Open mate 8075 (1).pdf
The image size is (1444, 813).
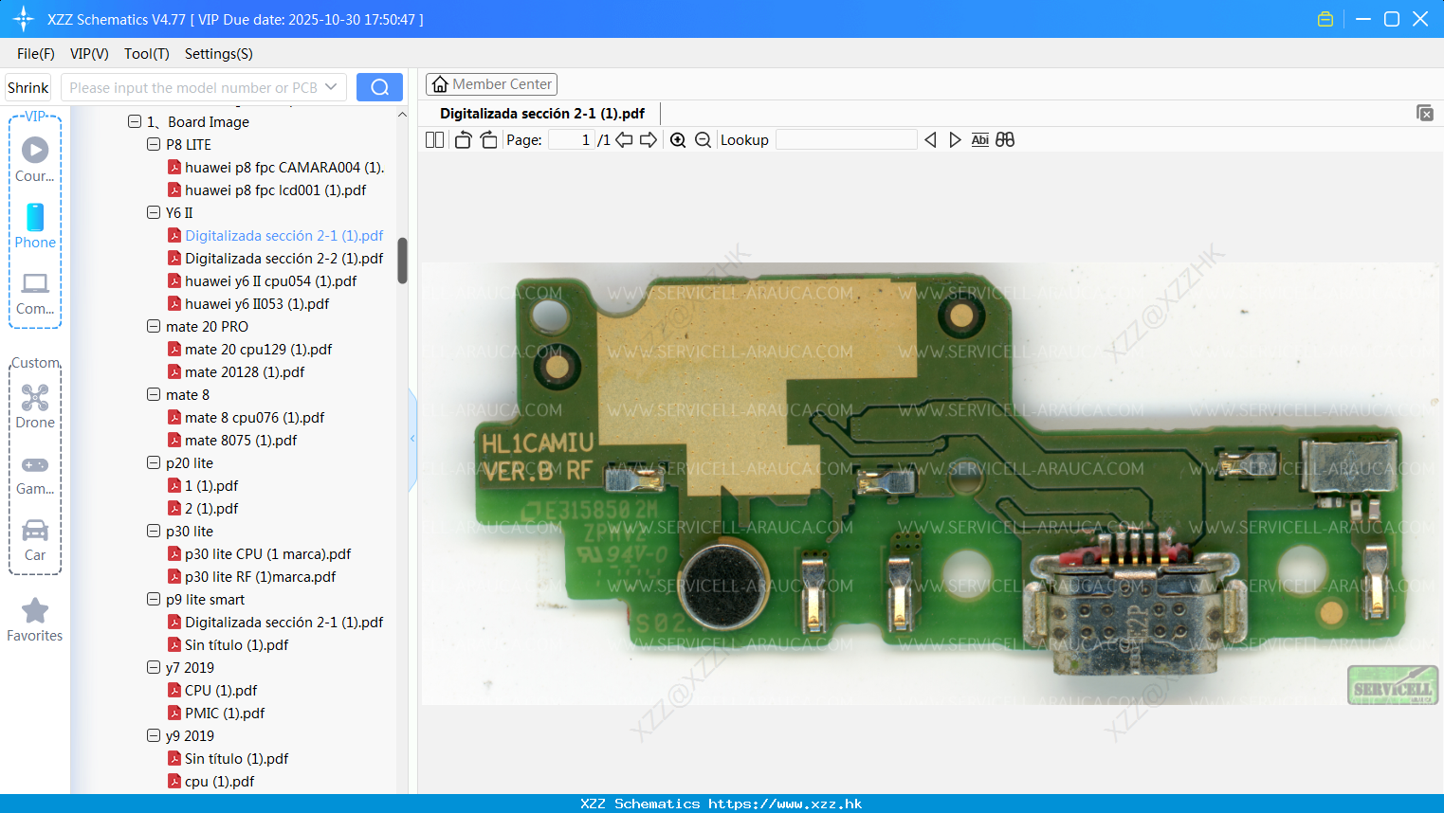pyautogui.click(x=241, y=440)
